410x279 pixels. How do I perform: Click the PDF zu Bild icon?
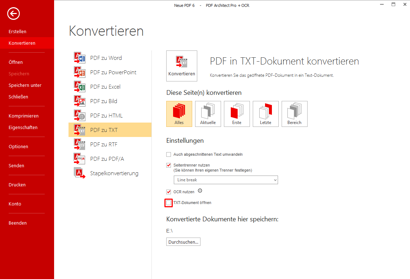79,101
